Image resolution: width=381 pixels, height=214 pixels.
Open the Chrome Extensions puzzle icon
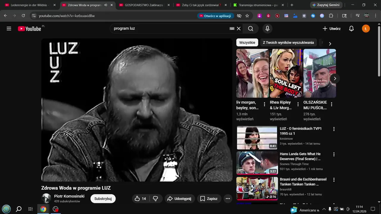click(x=331, y=16)
